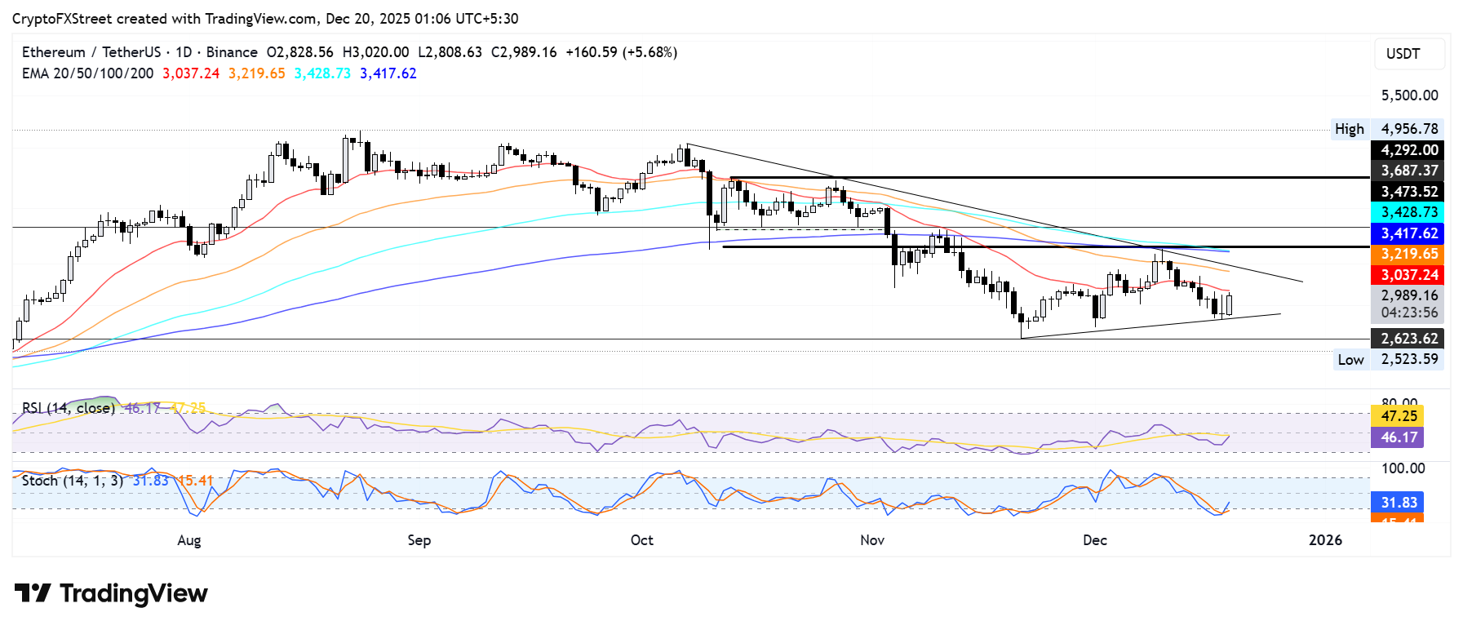Click the Oct label on time axis
Image resolution: width=1463 pixels, height=630 pixels.
point(641,540)
